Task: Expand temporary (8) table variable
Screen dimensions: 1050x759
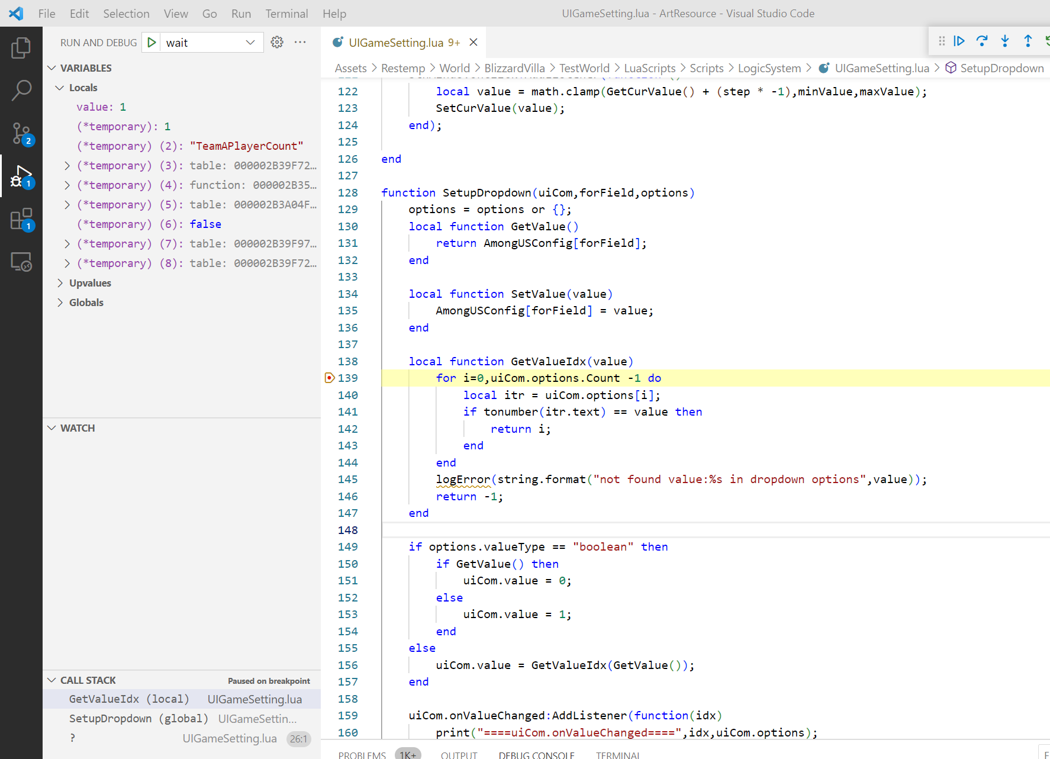Action: click(67, 263)
